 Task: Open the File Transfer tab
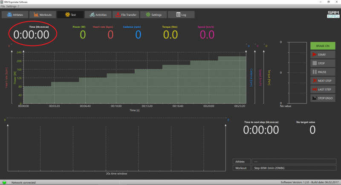(125, 14)
